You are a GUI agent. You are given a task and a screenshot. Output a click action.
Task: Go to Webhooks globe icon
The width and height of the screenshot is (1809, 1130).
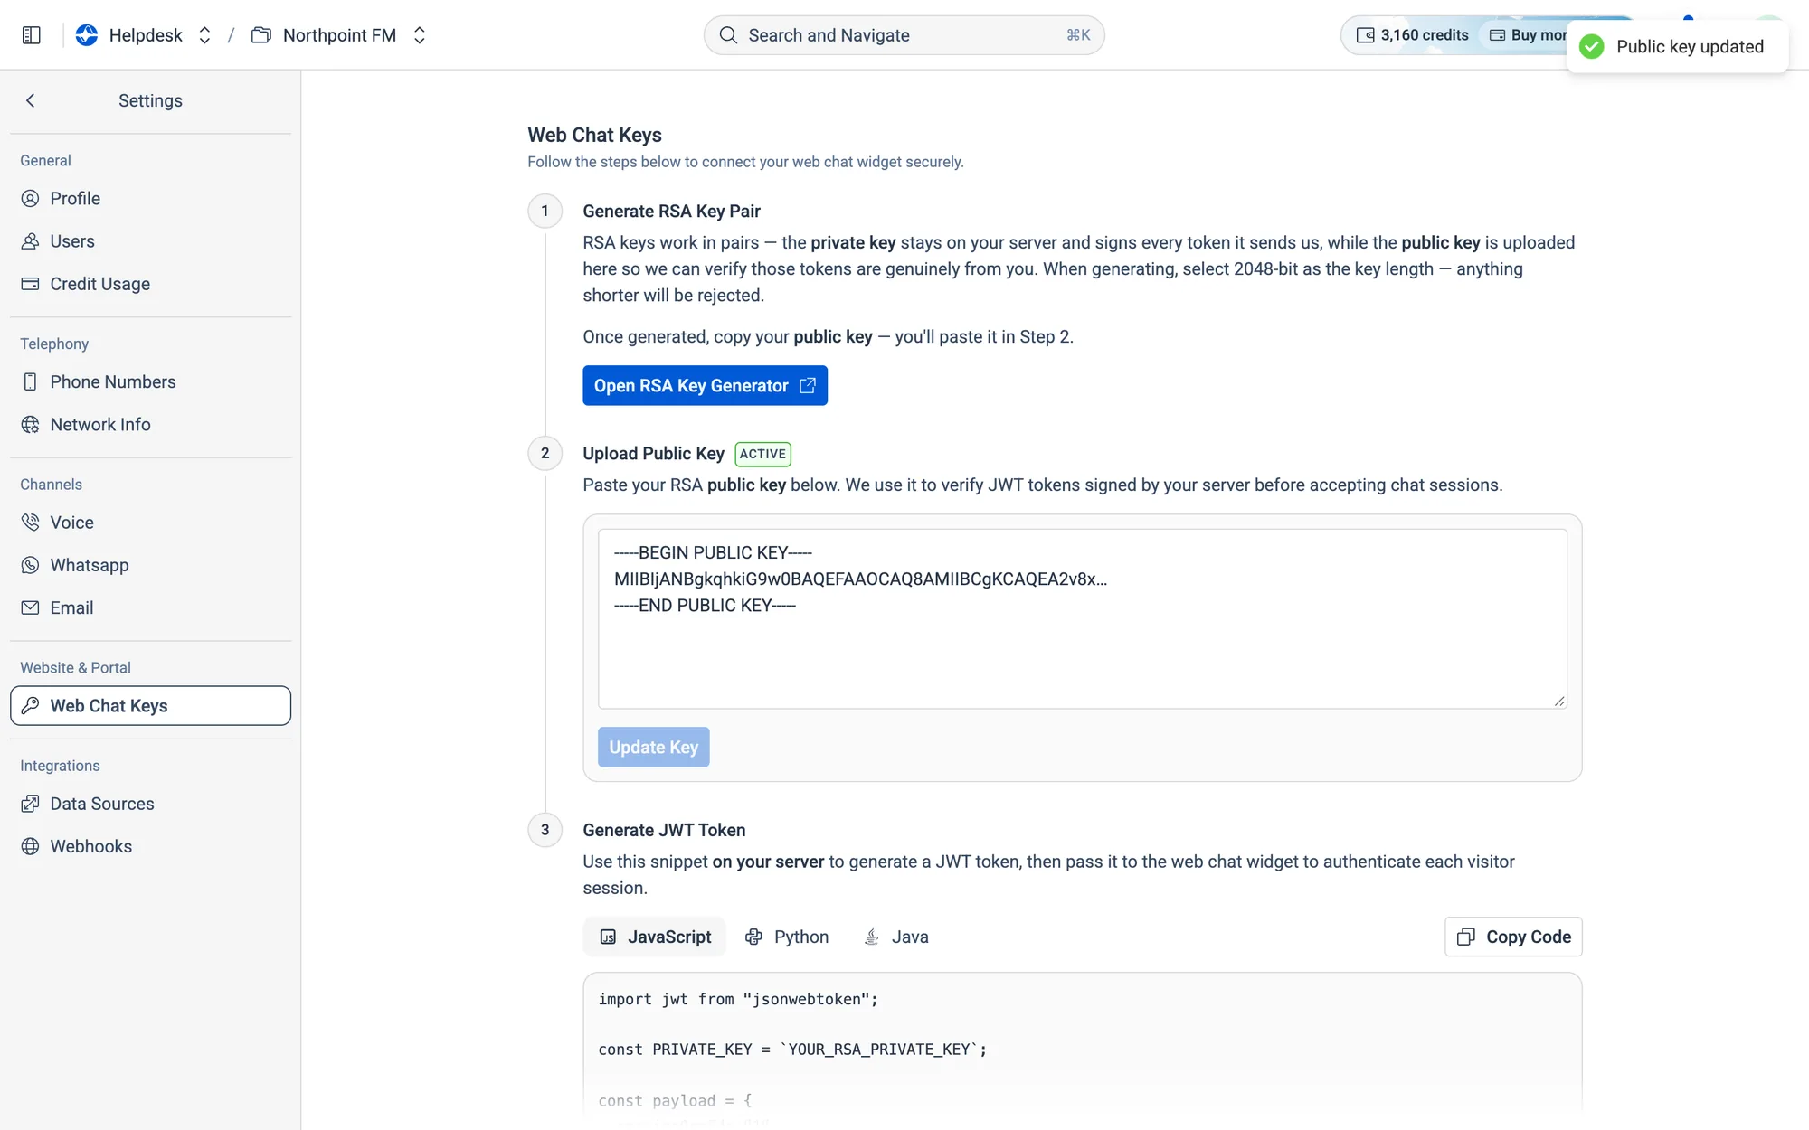pos(30,846)
